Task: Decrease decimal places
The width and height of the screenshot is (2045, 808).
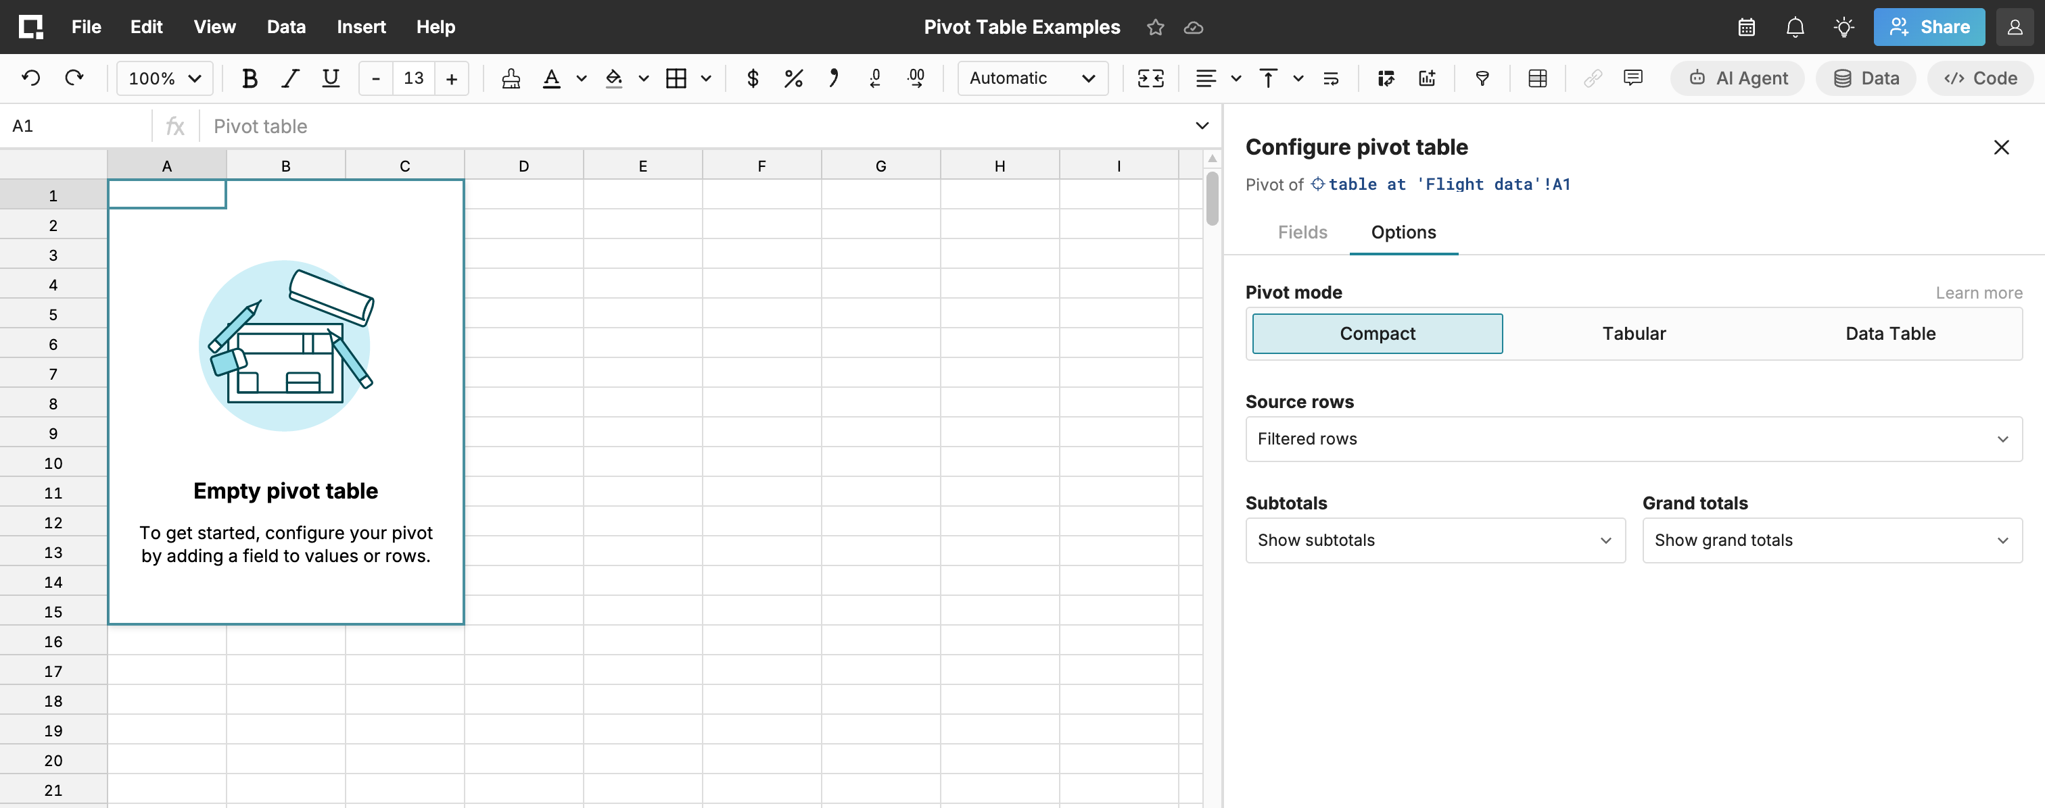Action: pyautogui.click(x=875, y=78)
